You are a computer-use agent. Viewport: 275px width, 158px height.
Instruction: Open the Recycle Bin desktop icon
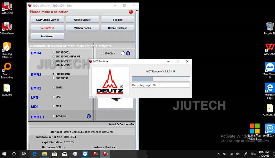[x=270, y=28]
